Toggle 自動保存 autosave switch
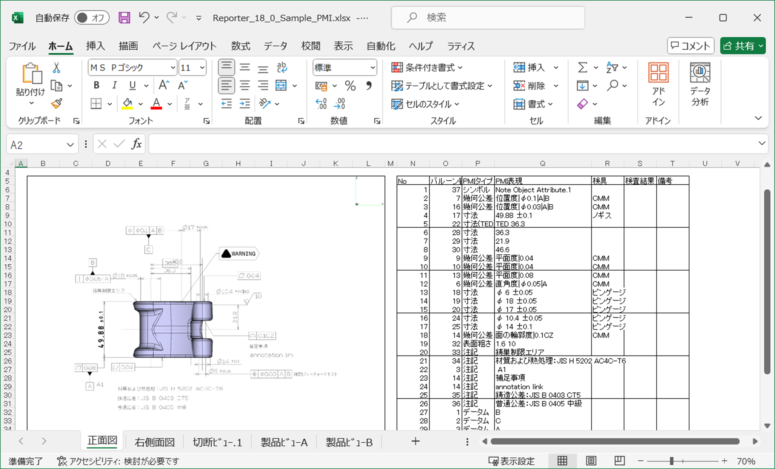 [92, 18]
